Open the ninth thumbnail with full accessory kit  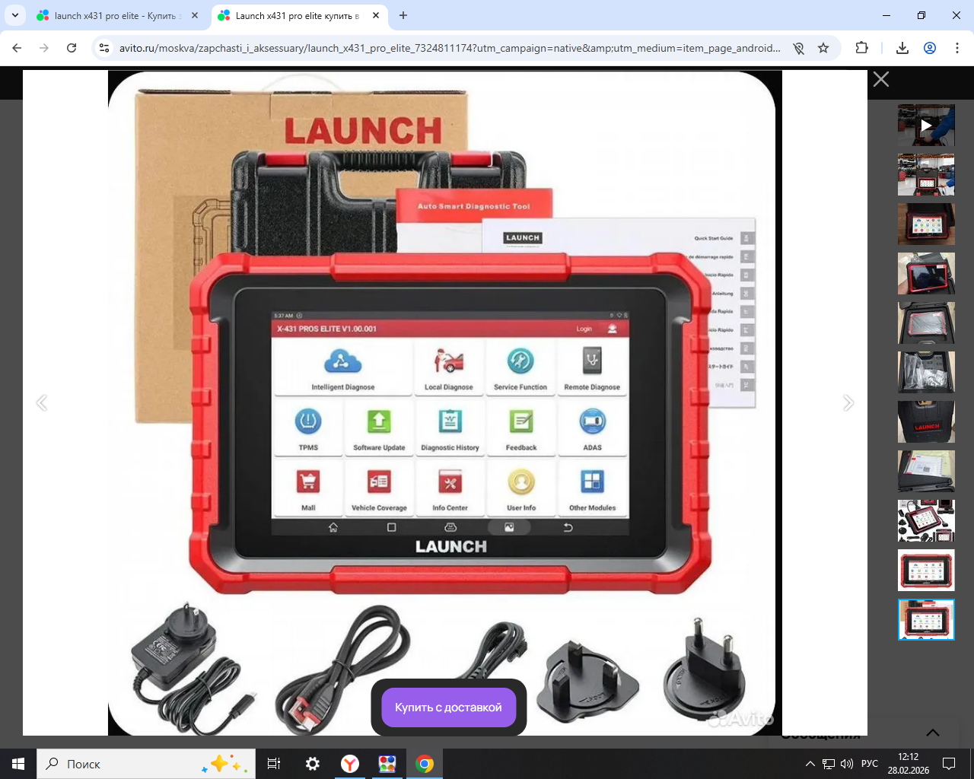pyautogui.click(x=926, y=521)
